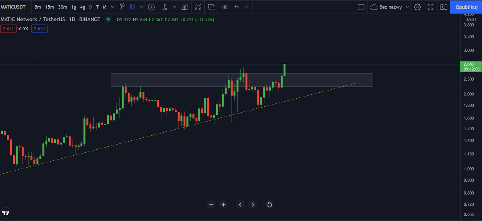Click the red sell price 2.641
Image resolution: width=482 pixels, height=221 pixels.
(x=8, y=28)
